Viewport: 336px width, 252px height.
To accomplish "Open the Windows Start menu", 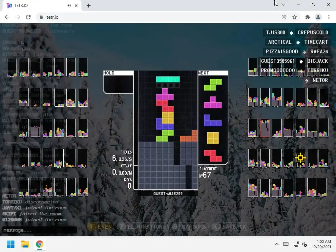I will [10, 244].
